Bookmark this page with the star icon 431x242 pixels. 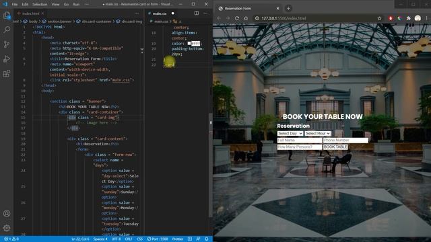pos(379,18)
